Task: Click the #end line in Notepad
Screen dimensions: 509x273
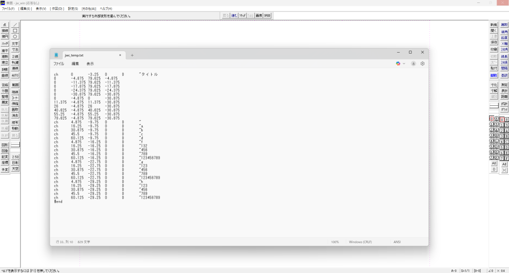Action: coord(58,202)
